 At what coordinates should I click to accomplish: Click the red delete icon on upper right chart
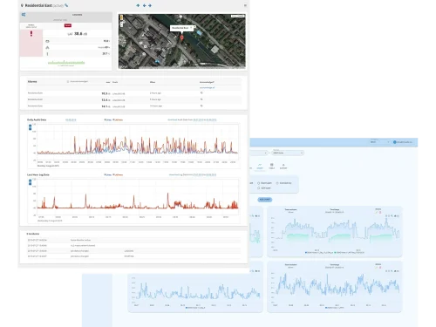[380, 212]
